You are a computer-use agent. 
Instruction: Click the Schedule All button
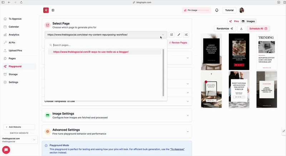point(259,29)
